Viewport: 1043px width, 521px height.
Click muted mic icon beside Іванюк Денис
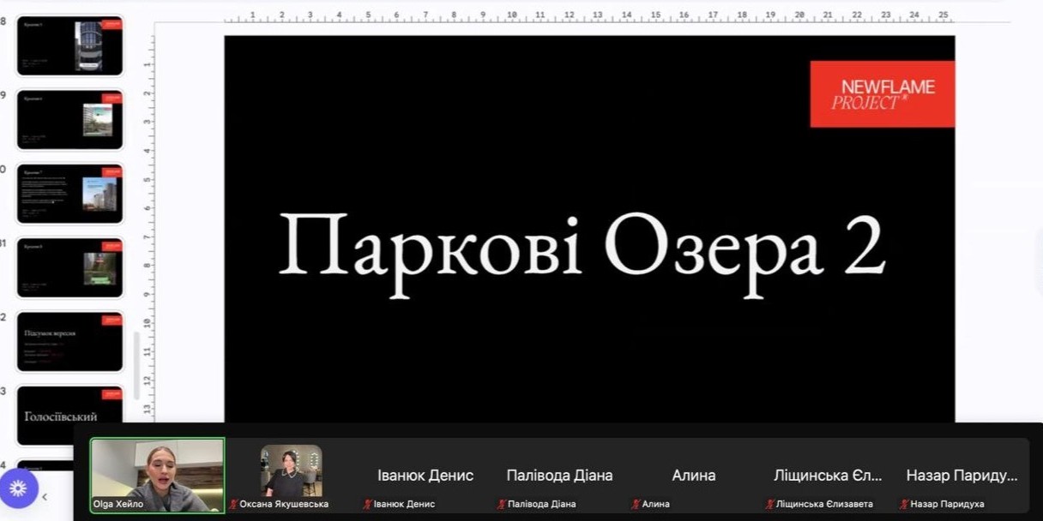click(367, 504)
